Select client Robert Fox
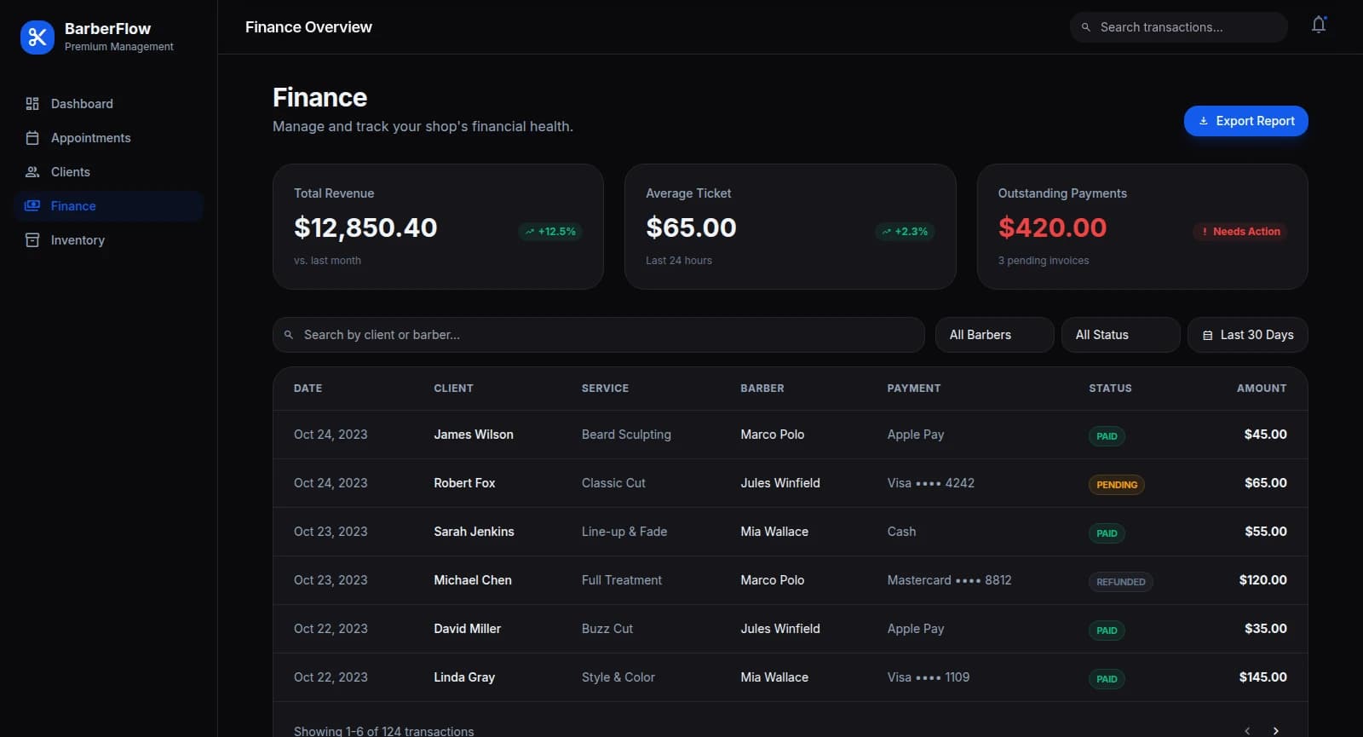Viewport: 1363px width, 737px height. tap(464, 483)
